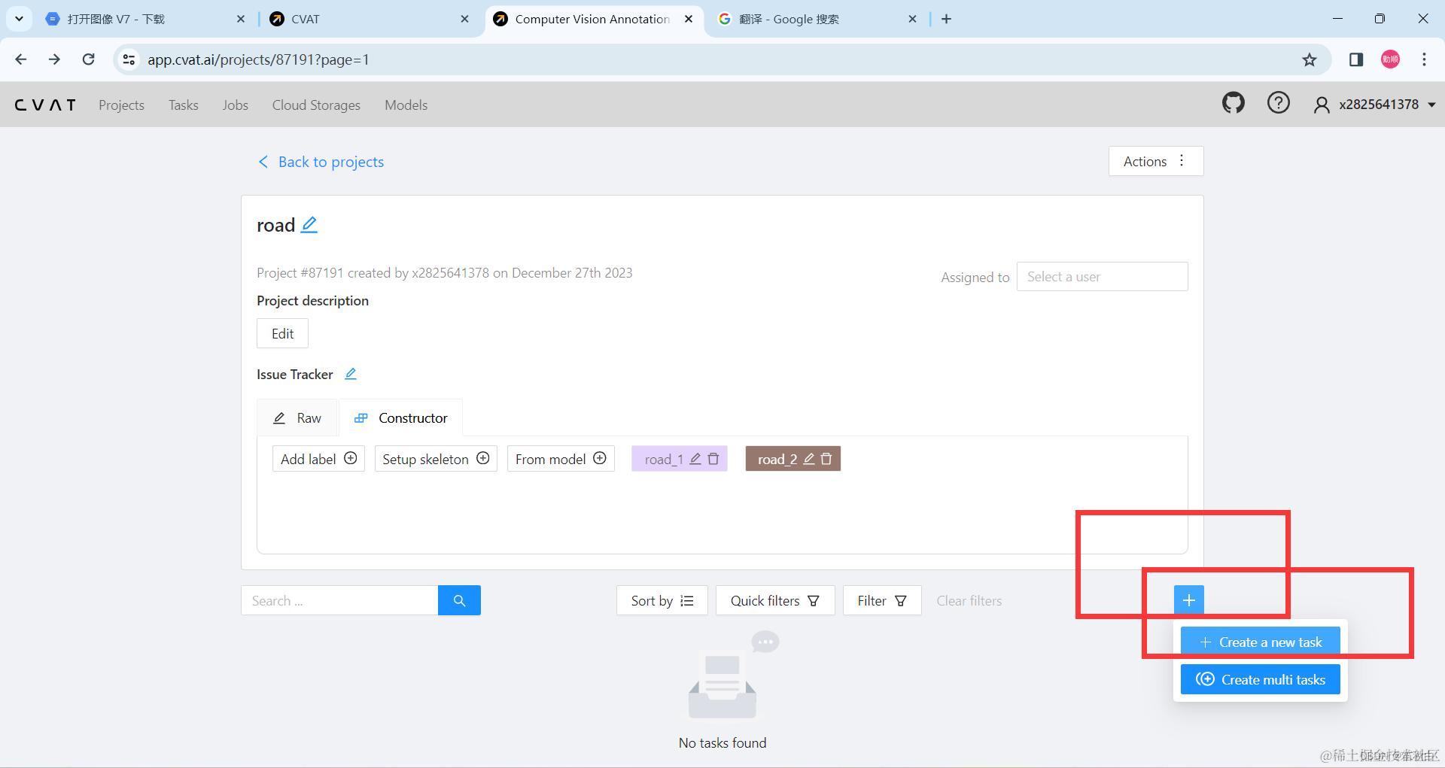Viewport: 1445px width, 768px height.
Task: Click the blue search magnifier button
Action: (x=459, y=600)
